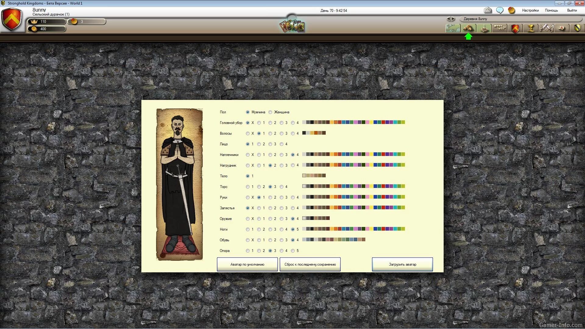Screen dimensions: 585x329
Task: Select option 2 for Лицо
Action: pyautogui.click(x=259, y=144)
